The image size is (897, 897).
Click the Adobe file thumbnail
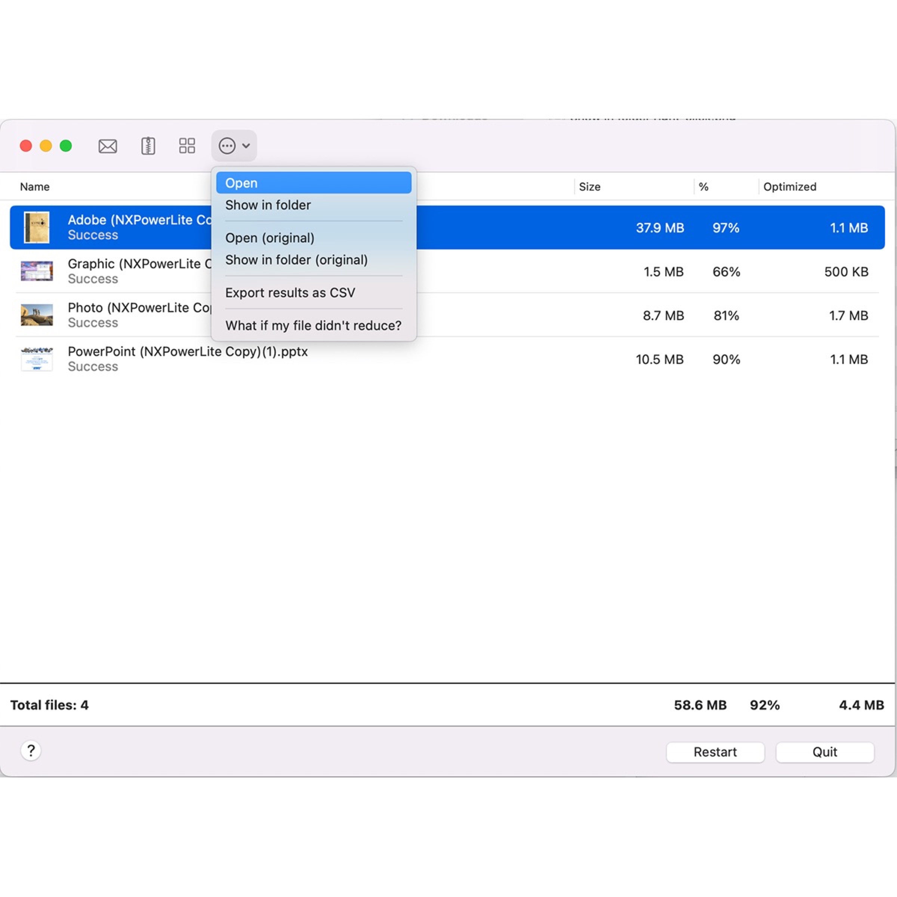tap(37, 228)
